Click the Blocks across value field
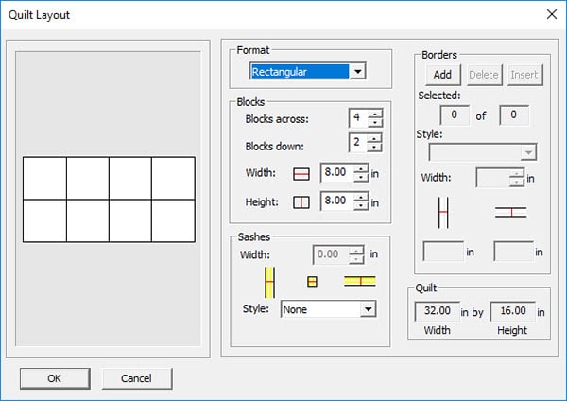The width and height of the screenshot is (567, 402). pyautogui.click(x=358, y=118)
